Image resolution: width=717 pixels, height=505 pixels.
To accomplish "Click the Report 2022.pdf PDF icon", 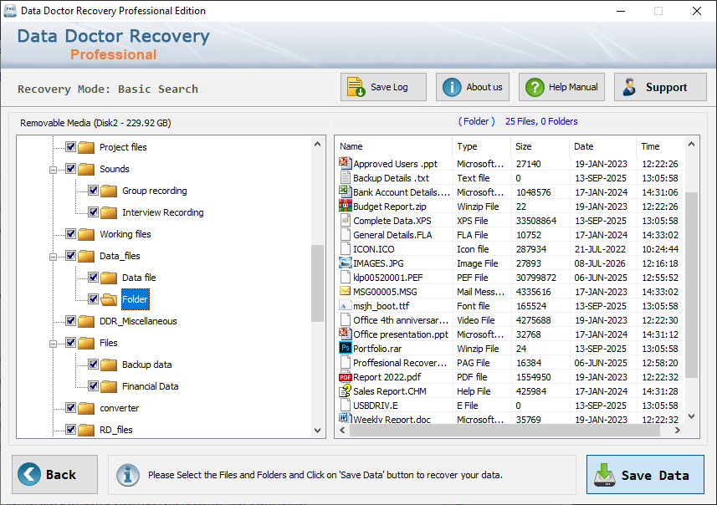I will coord(346,376).
